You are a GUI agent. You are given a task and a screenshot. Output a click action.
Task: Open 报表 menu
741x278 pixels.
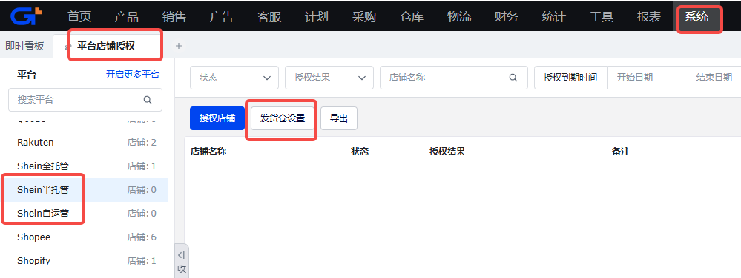click(x=649, y=17)
